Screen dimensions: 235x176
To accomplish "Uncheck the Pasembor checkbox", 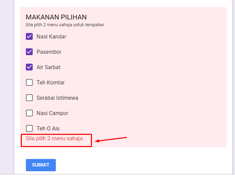I will (29, 52).
